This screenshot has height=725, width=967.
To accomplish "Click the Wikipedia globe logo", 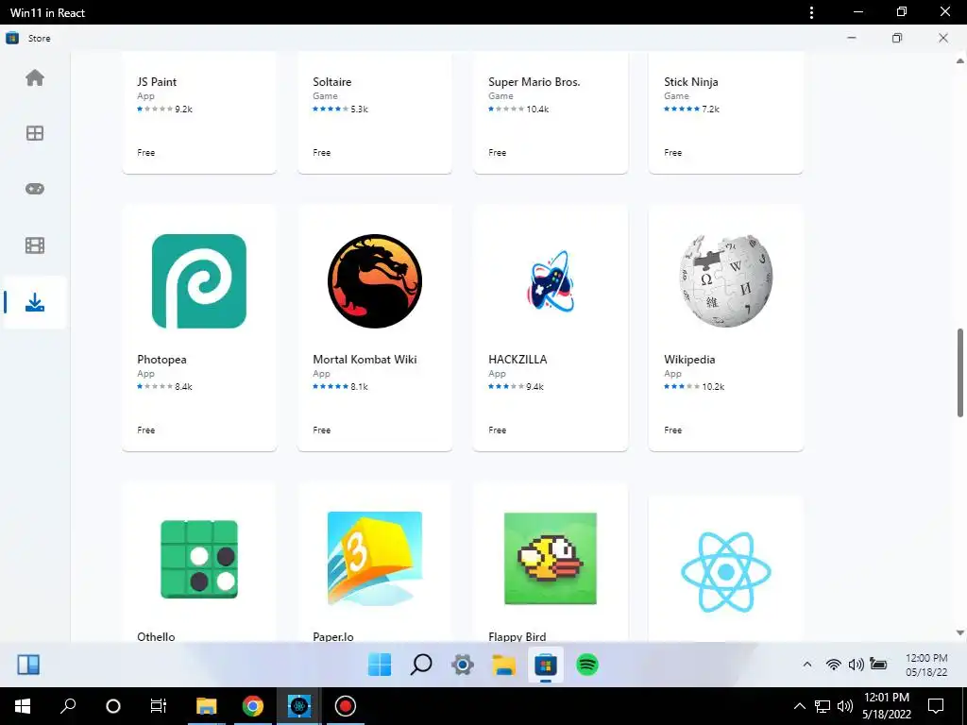I will pos(726,280).
